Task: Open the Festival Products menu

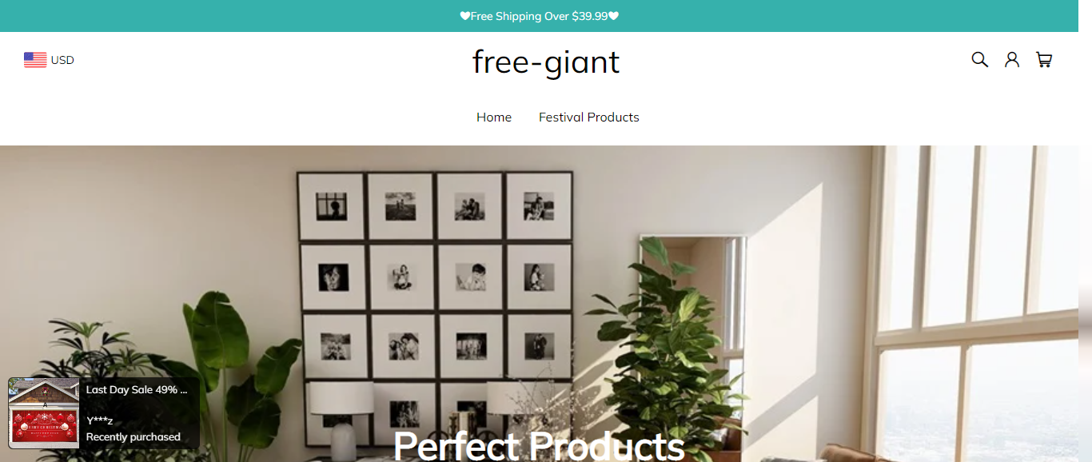Action: click(589, 117)
